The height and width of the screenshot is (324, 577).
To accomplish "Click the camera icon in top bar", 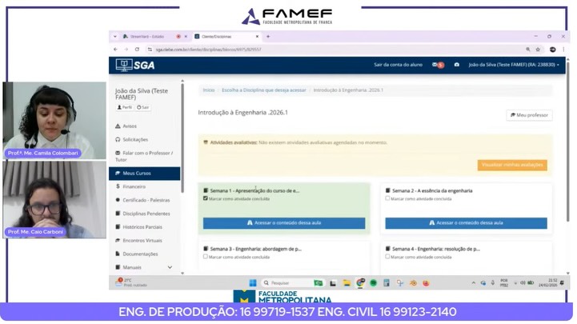I will [x=457, y=65].
